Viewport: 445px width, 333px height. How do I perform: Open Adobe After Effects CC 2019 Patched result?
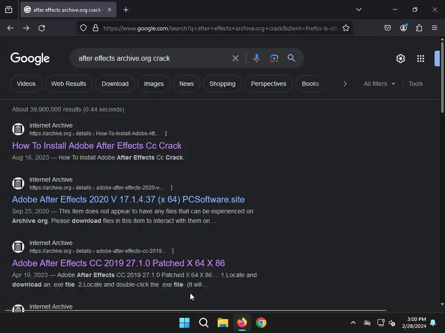coord(118,263)
